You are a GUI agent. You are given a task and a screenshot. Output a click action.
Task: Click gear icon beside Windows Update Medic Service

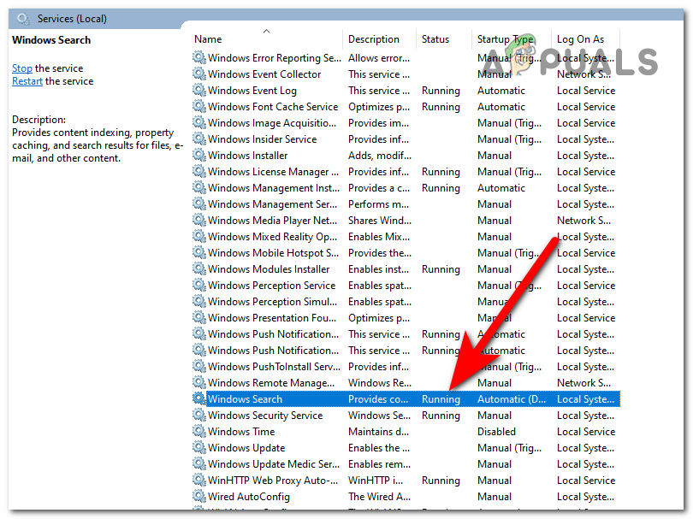pyautogui.click(x=199, y=463)
